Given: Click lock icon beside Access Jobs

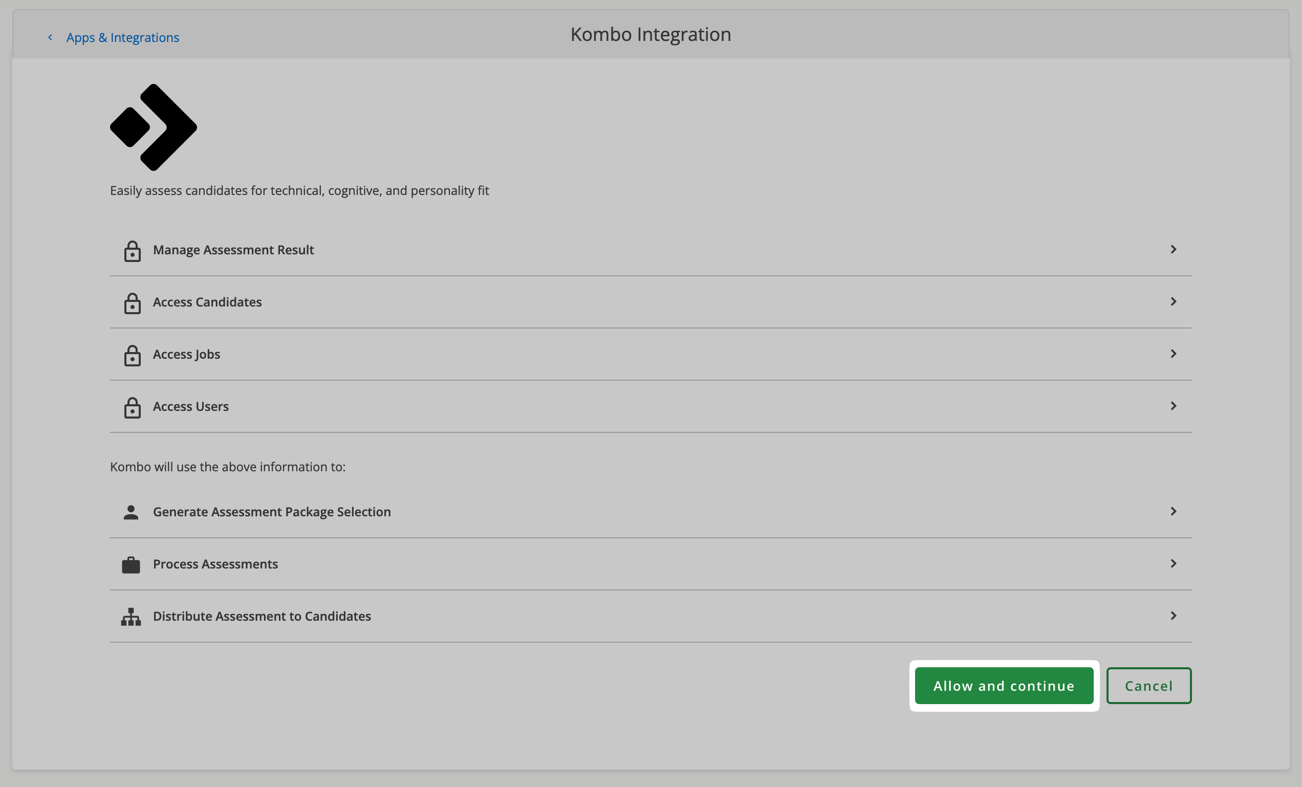Looking at the screenshot, I should point(132,356).
